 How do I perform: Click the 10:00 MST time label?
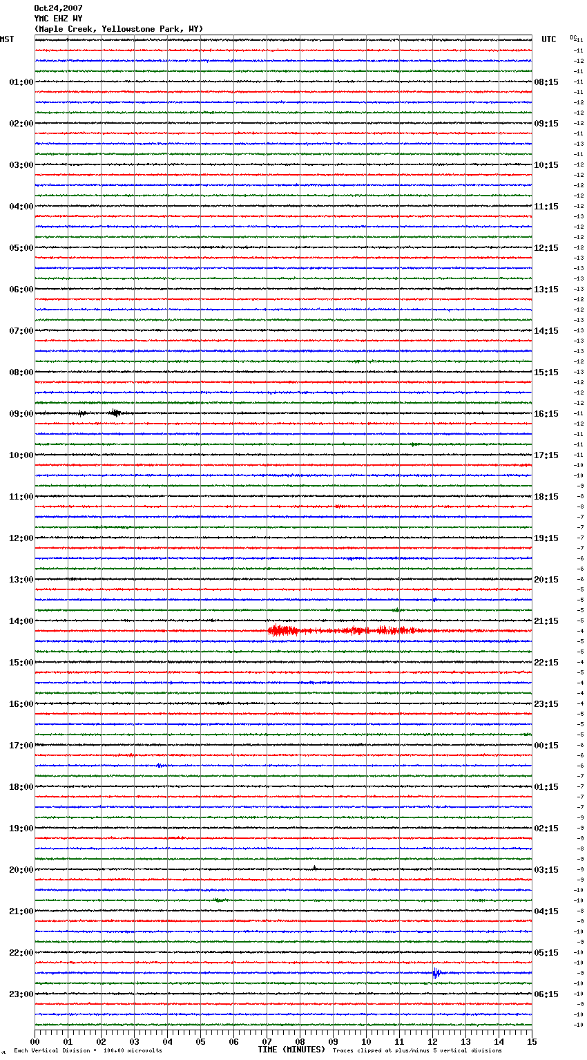[x=21, y=455]
